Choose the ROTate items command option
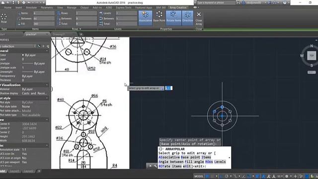This screenshot has height=179, width=318. tap(170, 166)
